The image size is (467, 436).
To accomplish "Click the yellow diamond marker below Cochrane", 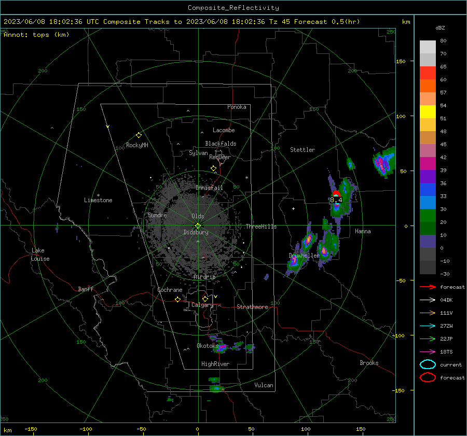I will 177,299.
